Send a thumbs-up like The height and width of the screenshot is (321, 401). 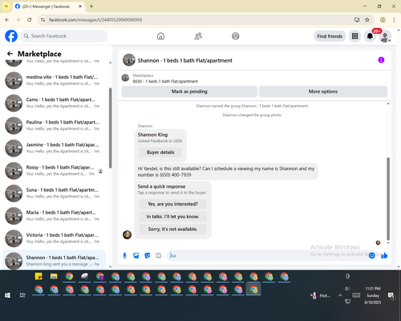coord(384,256)
